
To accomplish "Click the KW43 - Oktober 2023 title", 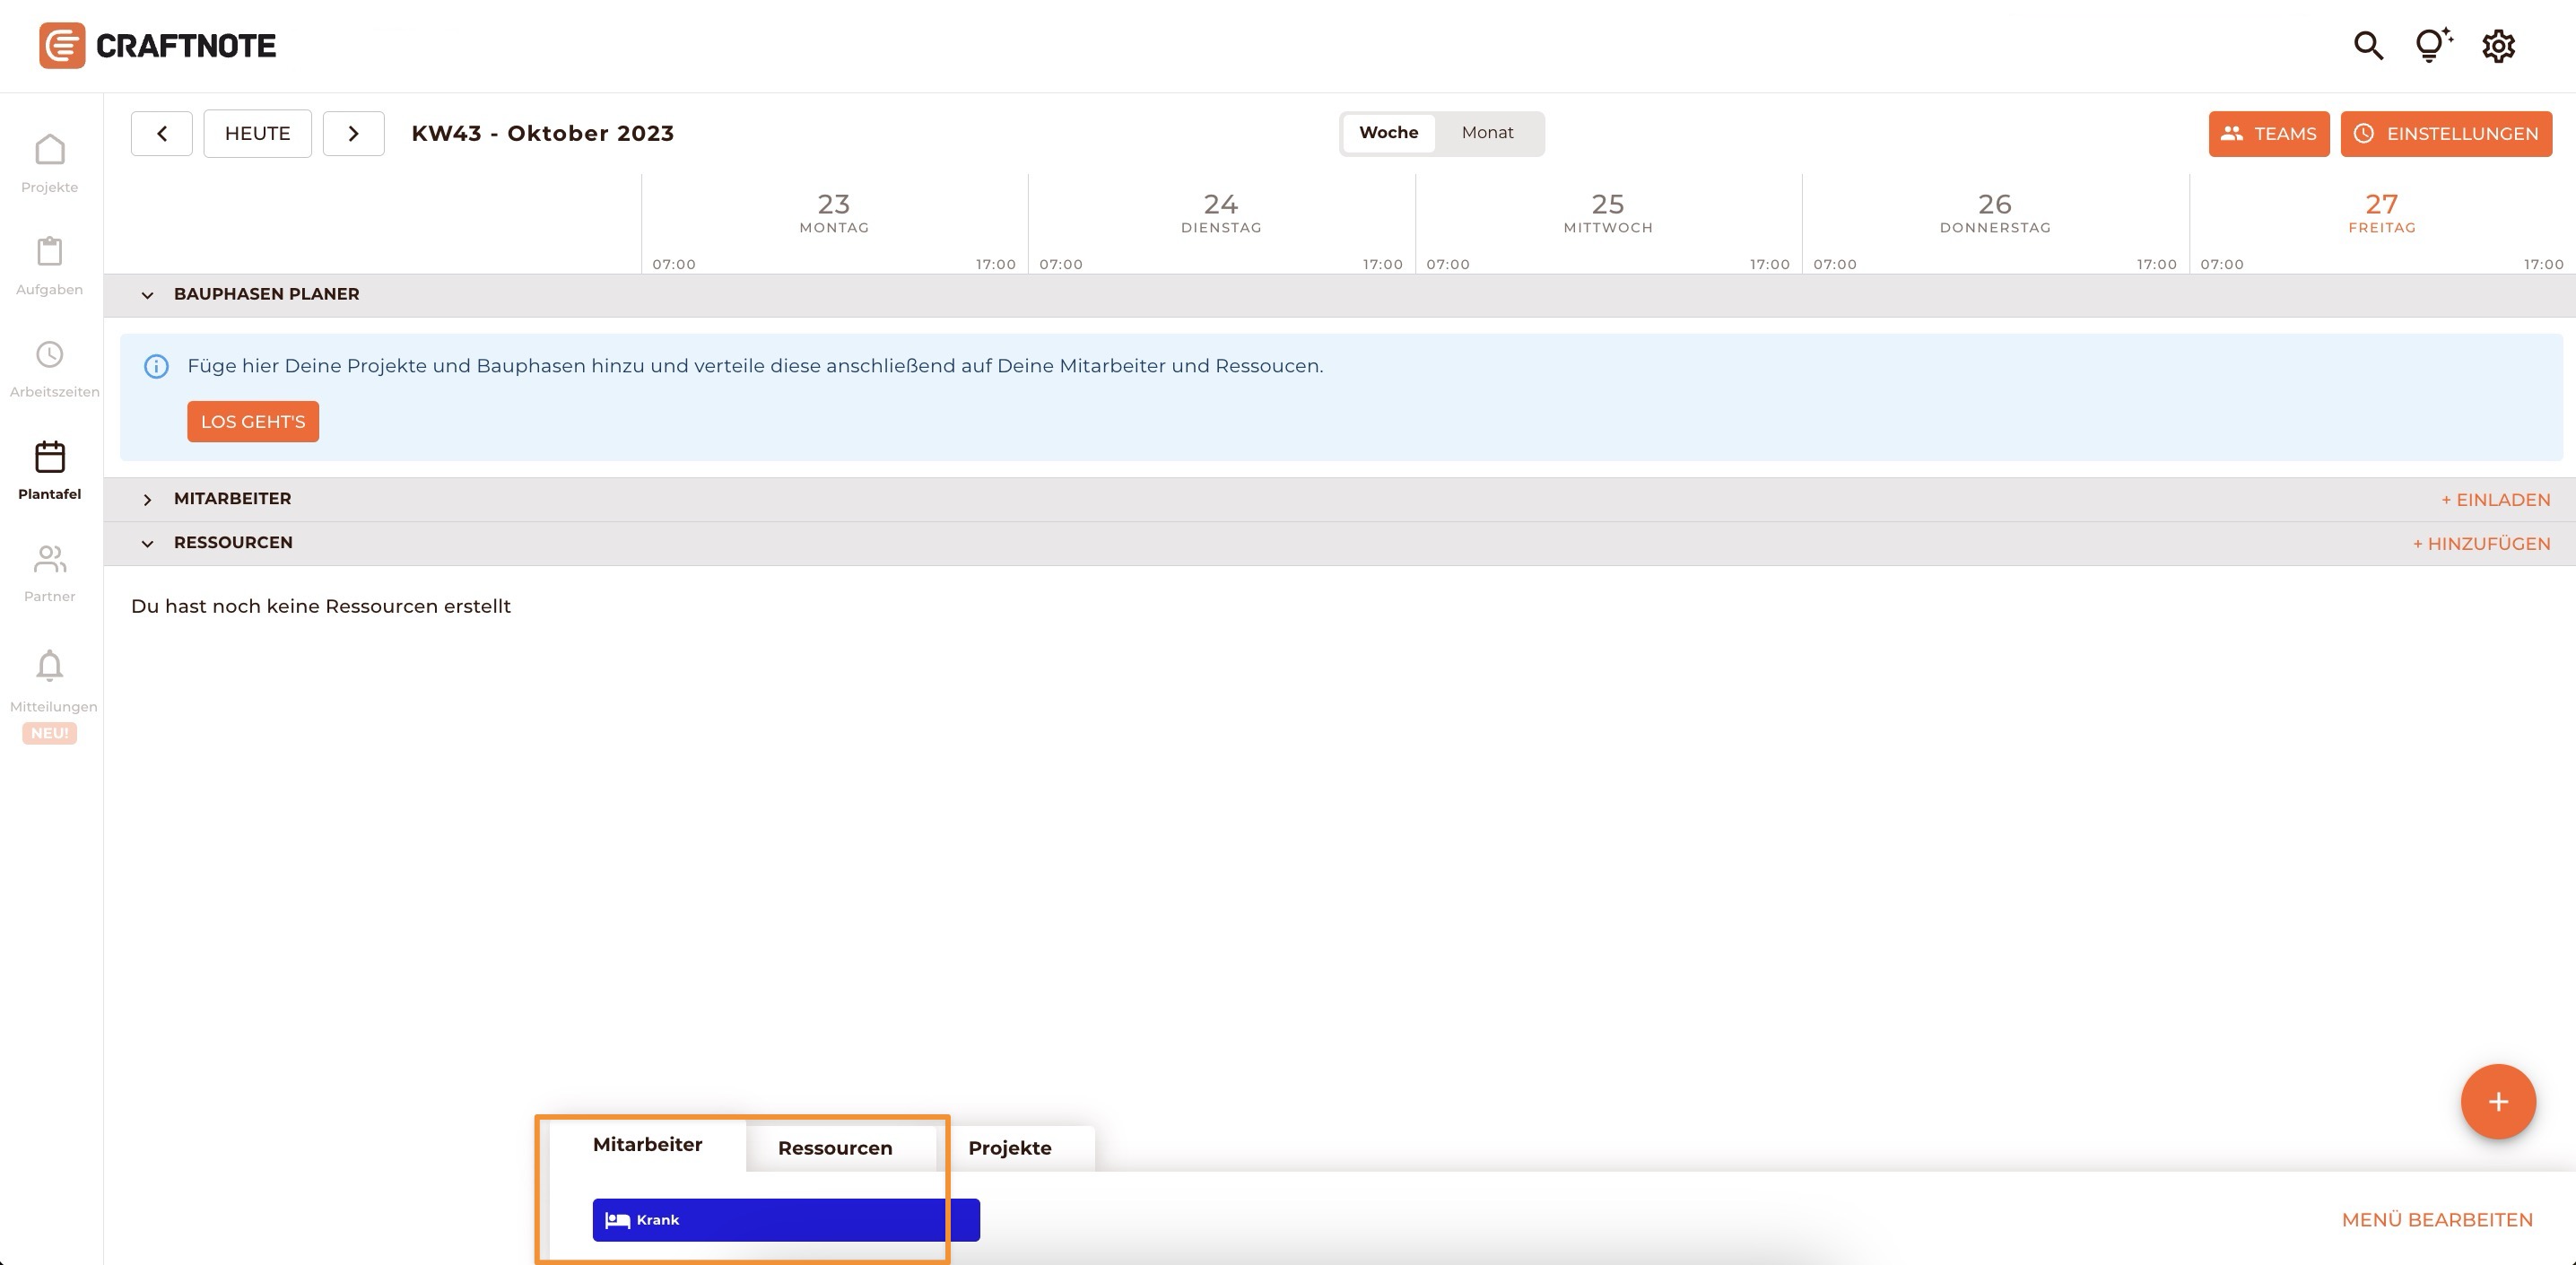I will pyautogui.click(x=543, y=134).
